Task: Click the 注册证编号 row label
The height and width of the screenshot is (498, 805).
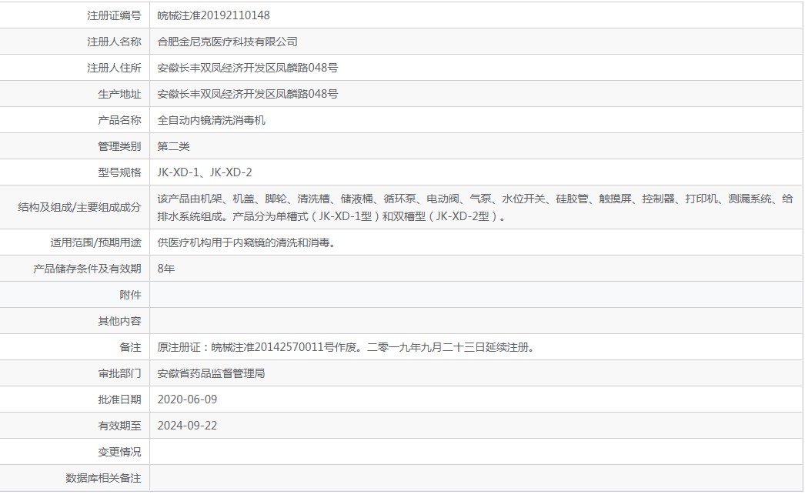Action: pyautogui.click(x=114, y=15)
